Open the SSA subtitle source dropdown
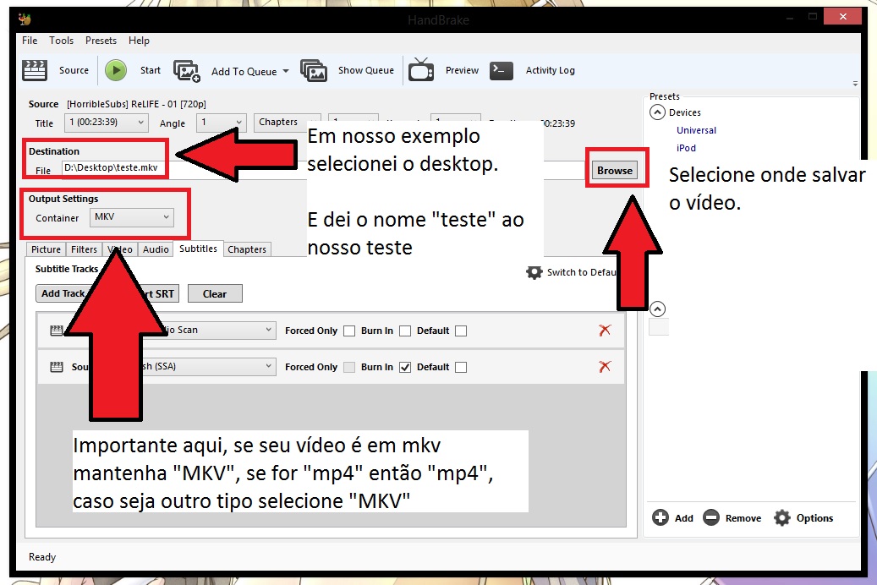877x585 pixels. pos(207,366)
